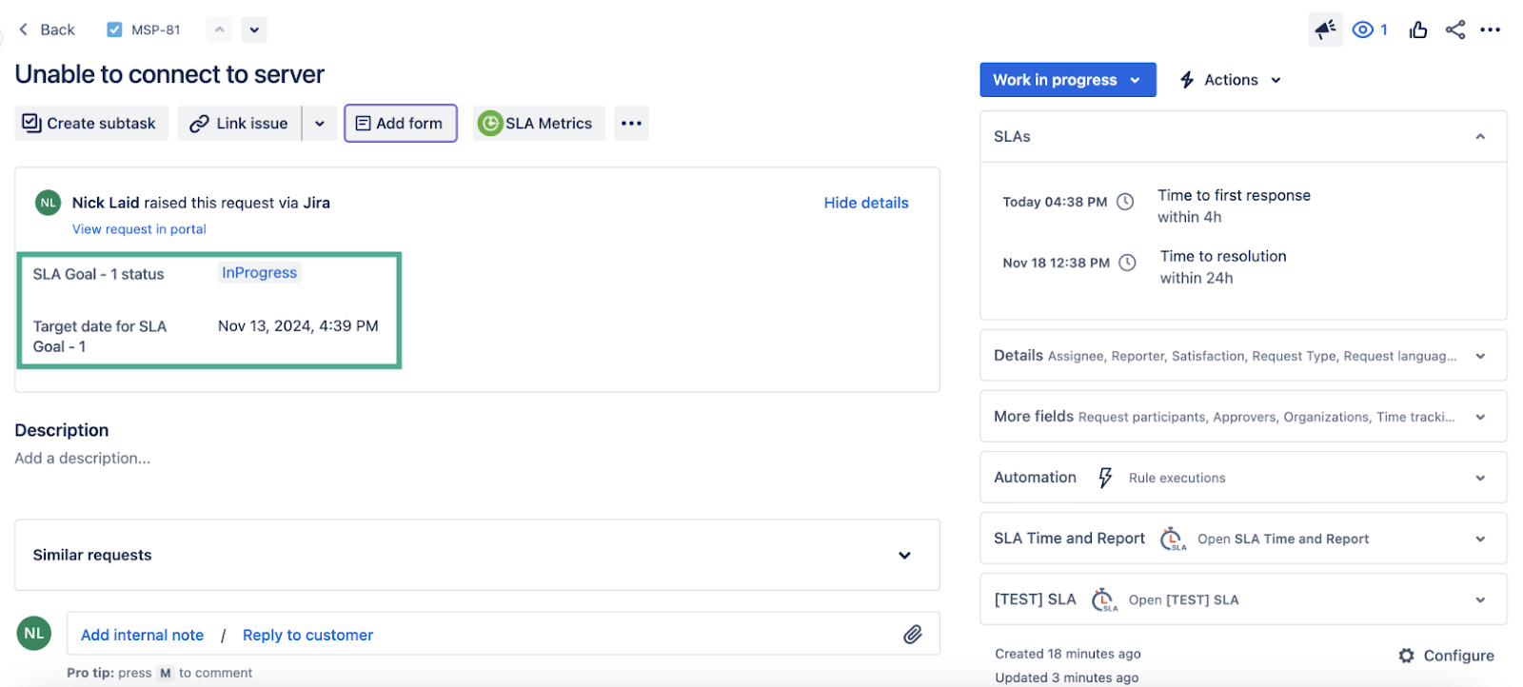
Task: Click the Add a description field
Action: (x=83, y=459)
